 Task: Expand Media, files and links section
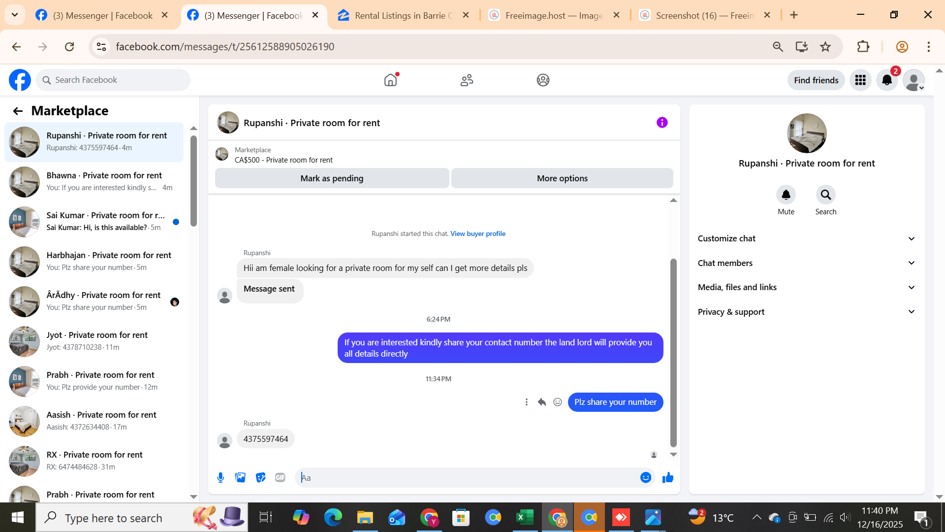point(806,287)
